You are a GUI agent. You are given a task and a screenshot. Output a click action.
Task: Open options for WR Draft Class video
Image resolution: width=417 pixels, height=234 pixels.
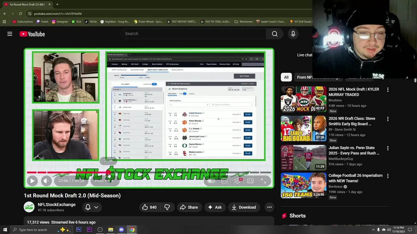click(x=388, y=119)
